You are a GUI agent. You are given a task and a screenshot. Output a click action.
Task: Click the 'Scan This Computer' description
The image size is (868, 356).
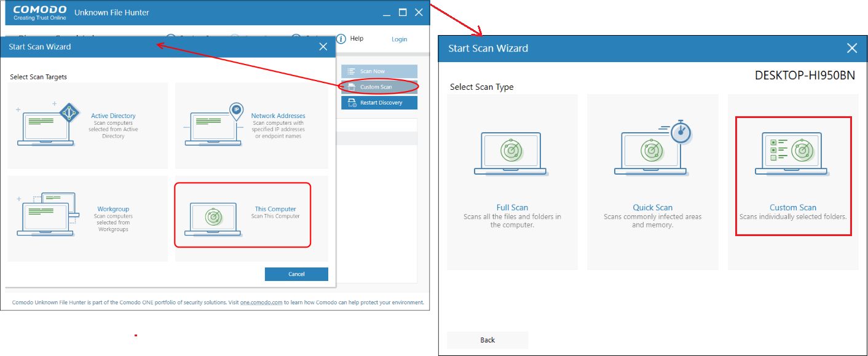pos(275,216)
